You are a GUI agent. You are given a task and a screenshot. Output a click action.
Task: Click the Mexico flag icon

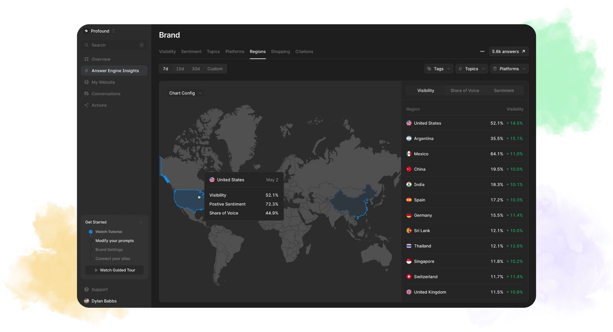pos(409,154)
